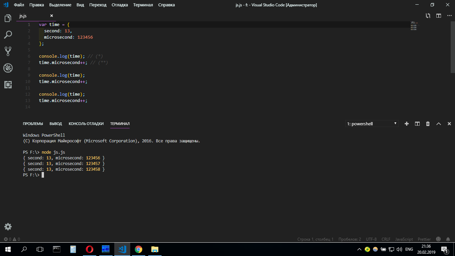Open the Source Control view
The height and width of the screenshot is (256, 455).
coord(8,51)
